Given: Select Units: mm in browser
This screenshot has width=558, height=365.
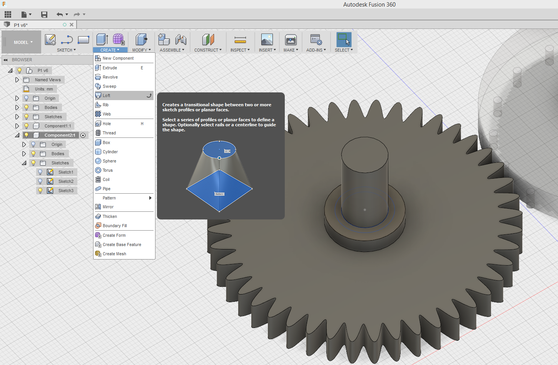Looking at the screenshot, I should click(x=44, y=89).
